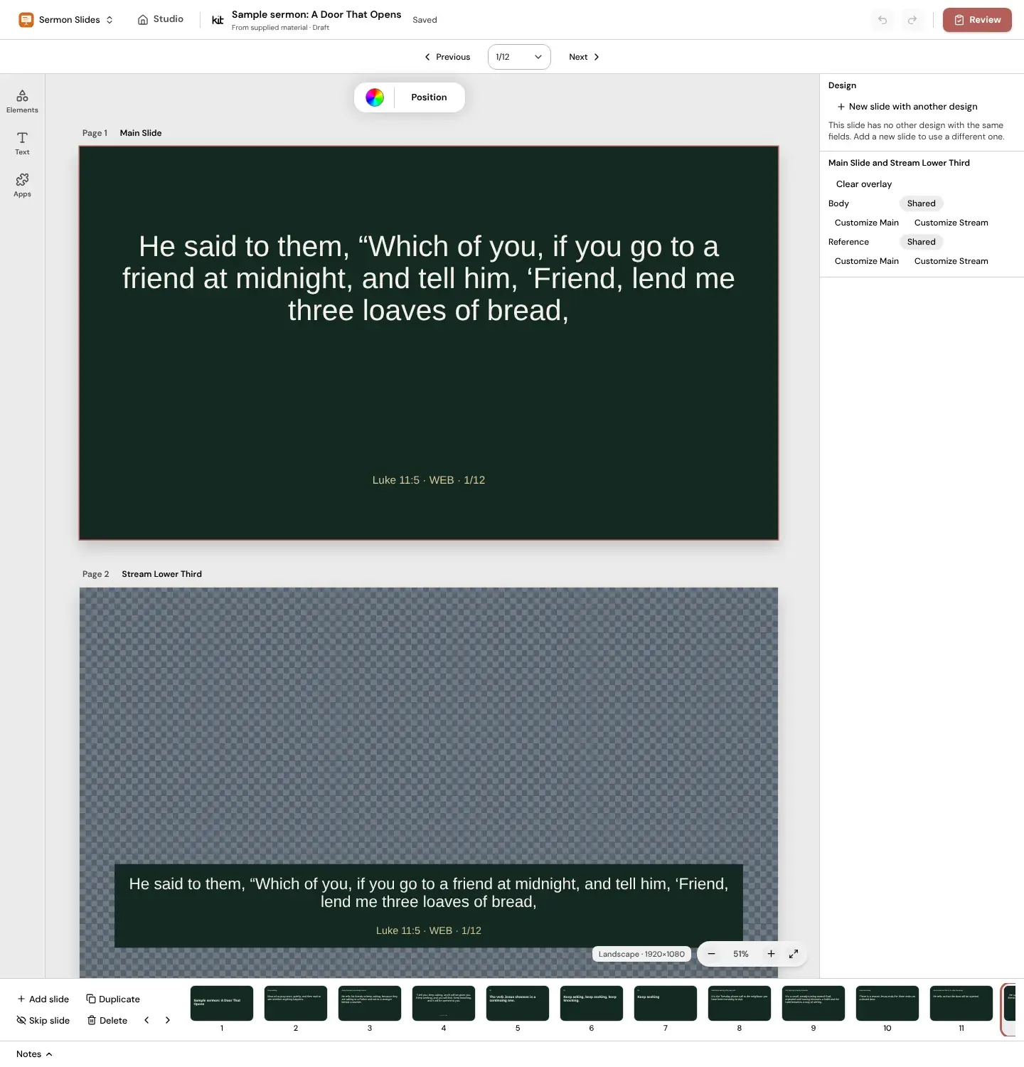Screen dimensions: 1024x1067
Task: Zoom out with the minus icon
Action: (711, 954)
